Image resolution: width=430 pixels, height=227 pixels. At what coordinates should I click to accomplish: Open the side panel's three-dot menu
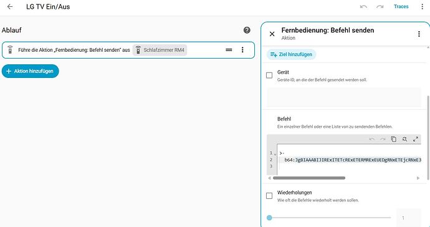[419, 34]
